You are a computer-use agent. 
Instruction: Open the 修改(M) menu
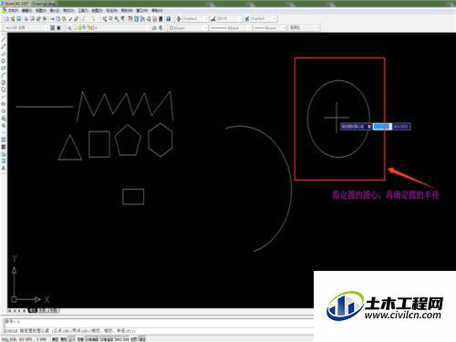point(127,10)
